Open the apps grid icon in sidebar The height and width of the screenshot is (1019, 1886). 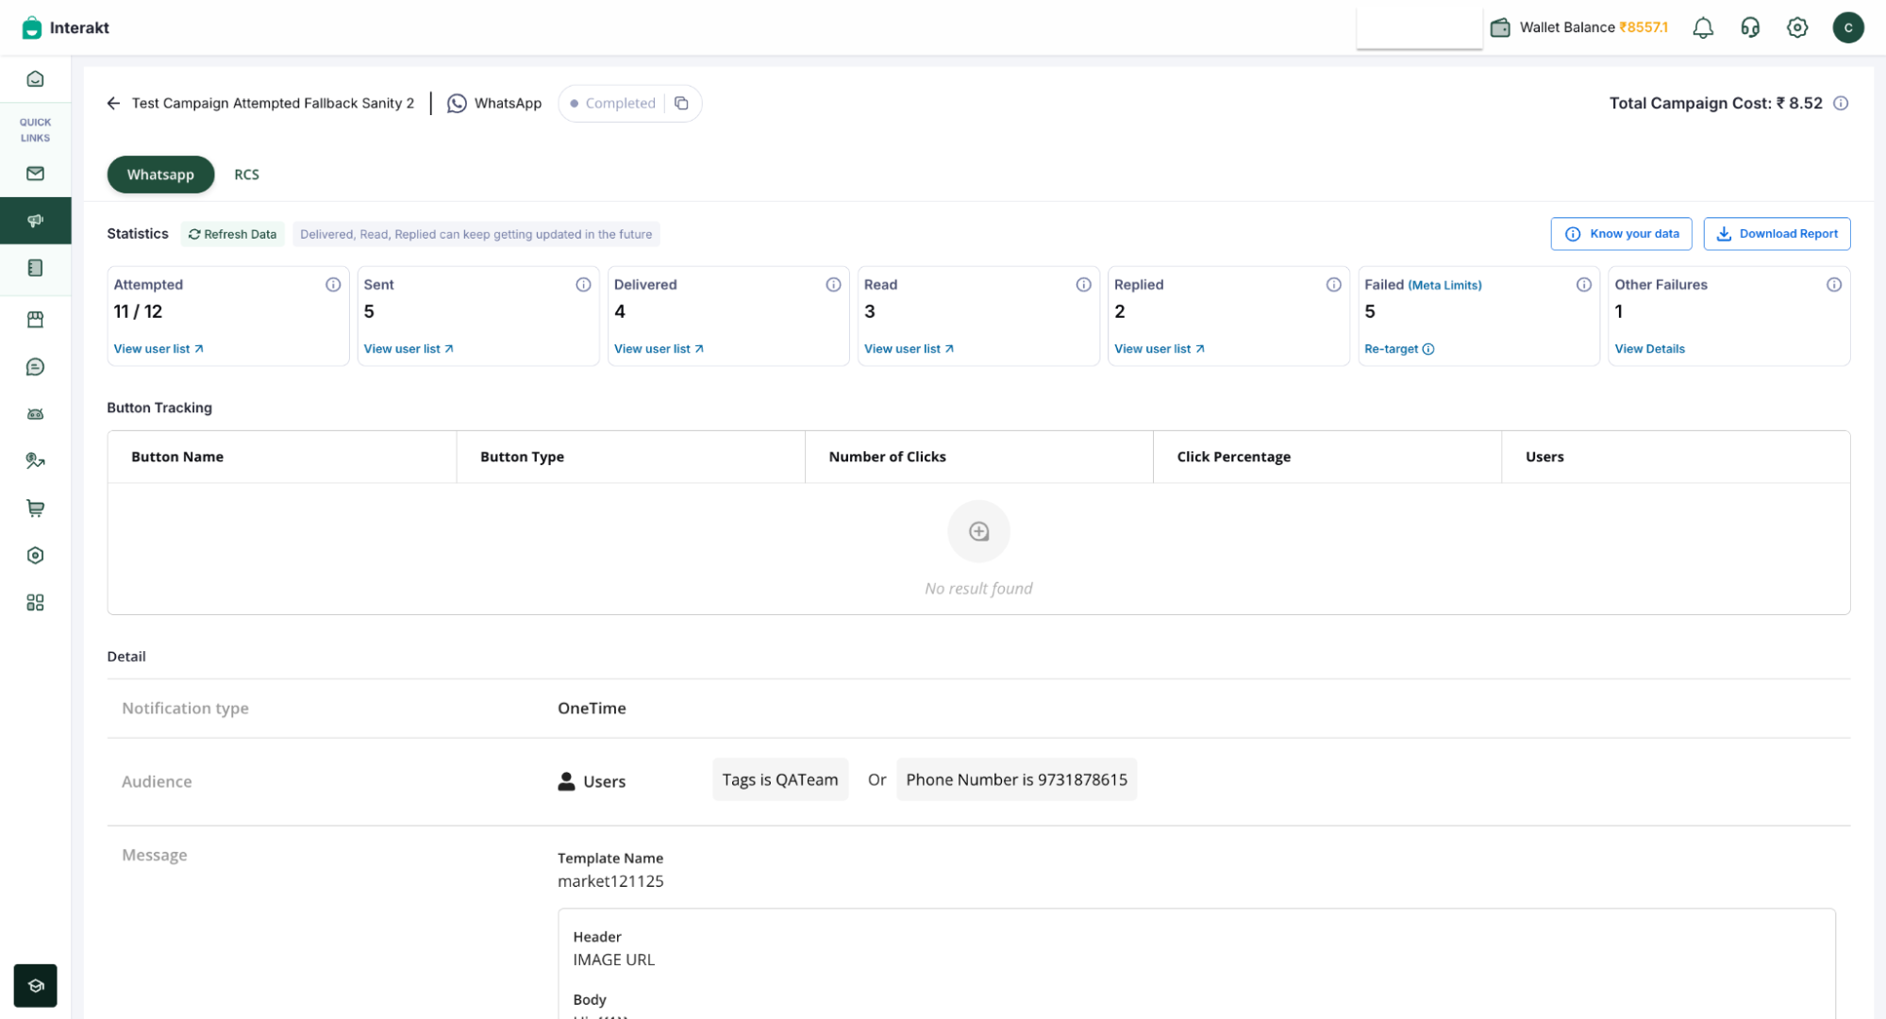coord(35,603)
